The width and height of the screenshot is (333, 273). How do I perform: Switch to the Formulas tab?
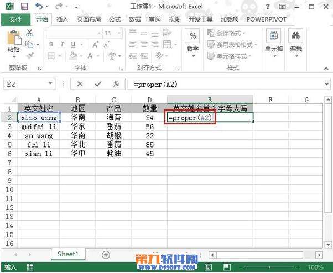[x=115, y=19]
